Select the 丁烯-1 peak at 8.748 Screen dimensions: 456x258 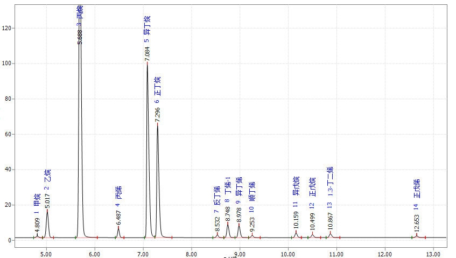[228, 222]
